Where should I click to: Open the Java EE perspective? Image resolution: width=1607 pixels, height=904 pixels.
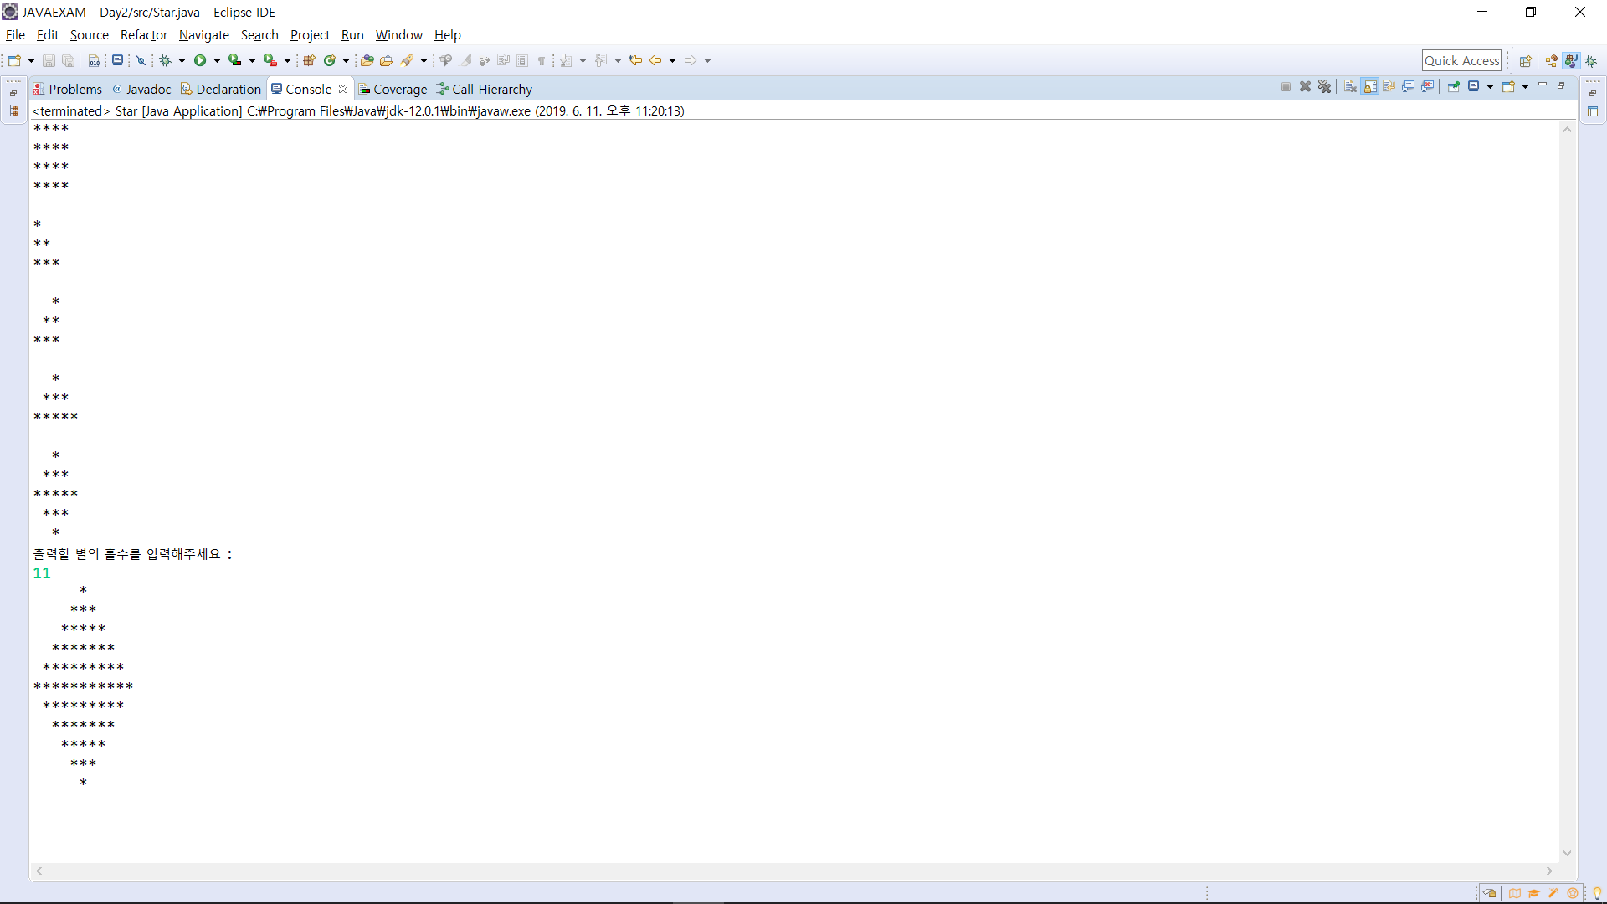1552,61
